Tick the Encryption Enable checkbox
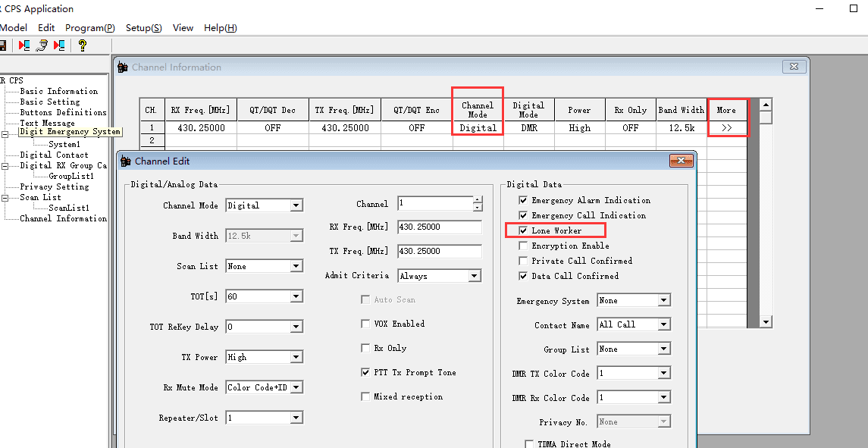The image size is (868, 448). pyautogui.click(x=523, y=246)
